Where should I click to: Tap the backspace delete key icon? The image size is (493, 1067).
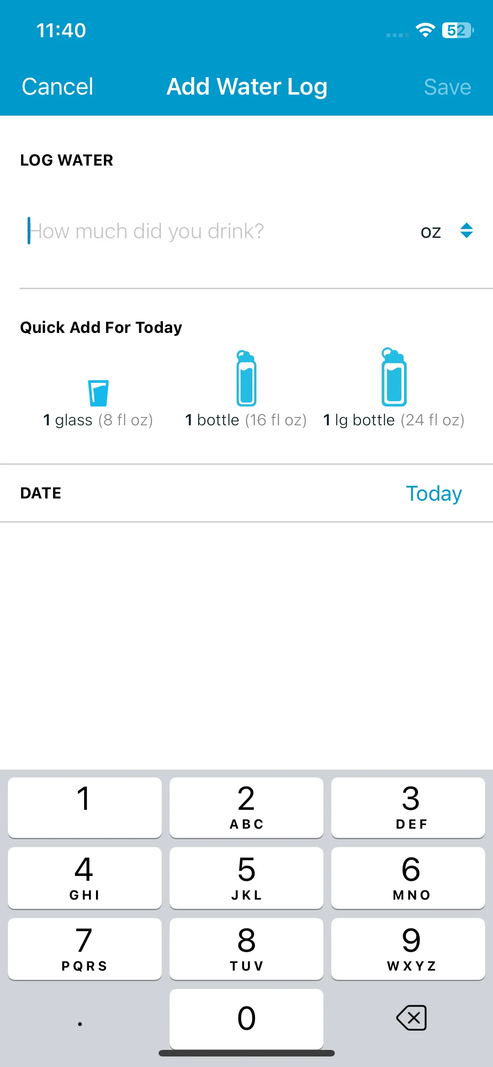pyautogui.click(x=411, y=1018)
